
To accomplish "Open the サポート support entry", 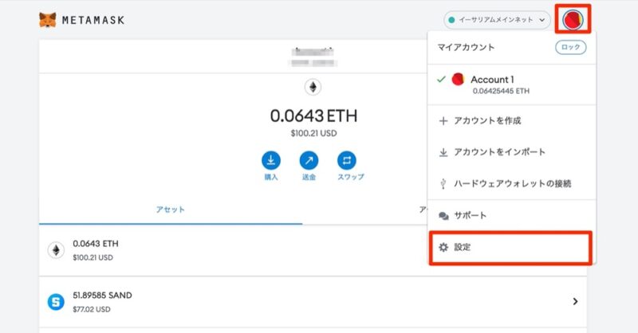I will point(511,216).
